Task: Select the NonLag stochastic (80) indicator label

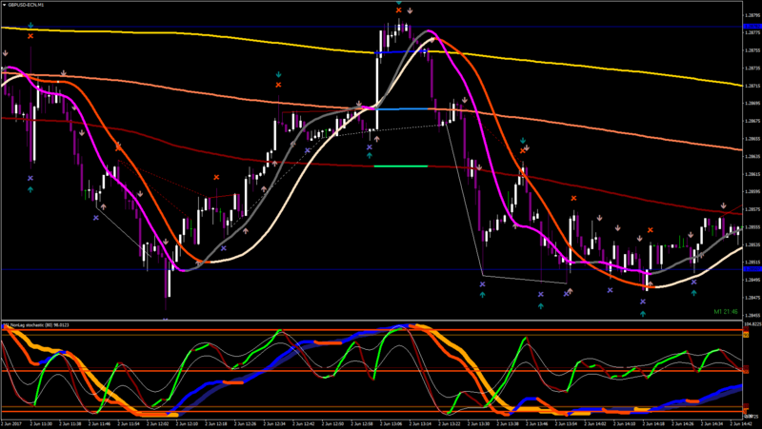Action: pyautogui.click(x=35, y=324)
